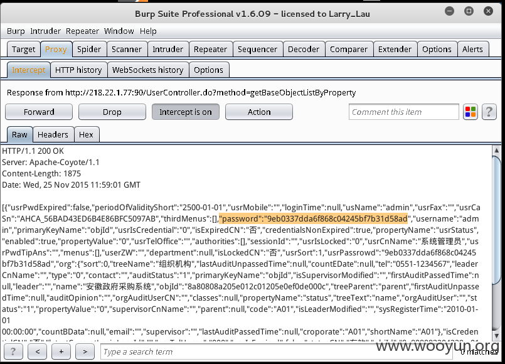505x364 pixels.
Task: Forward the intercepted response
Action: point(39,112)
